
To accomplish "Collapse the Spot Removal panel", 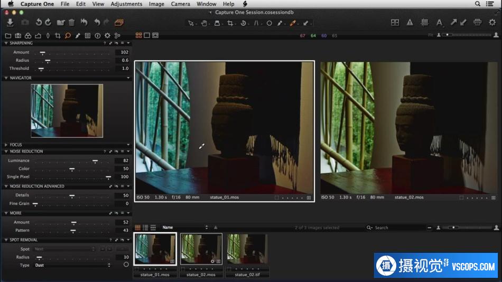I will pyautogui.click(x=6, y=240).
